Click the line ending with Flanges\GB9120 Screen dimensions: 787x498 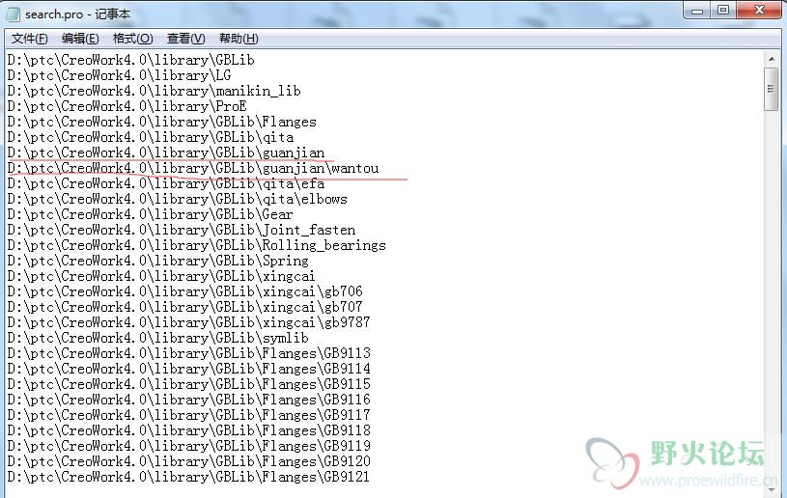188,462
